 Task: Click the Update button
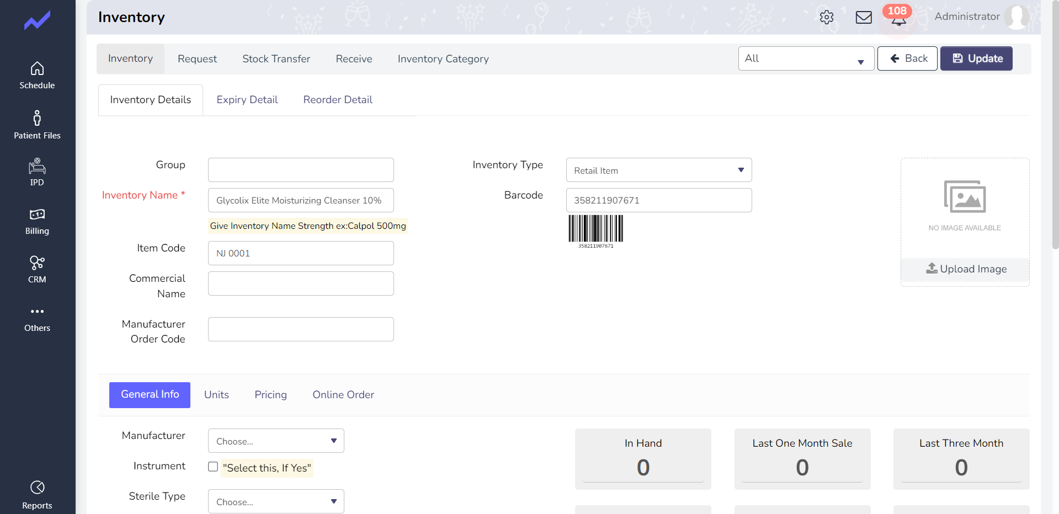coord(976,58)
